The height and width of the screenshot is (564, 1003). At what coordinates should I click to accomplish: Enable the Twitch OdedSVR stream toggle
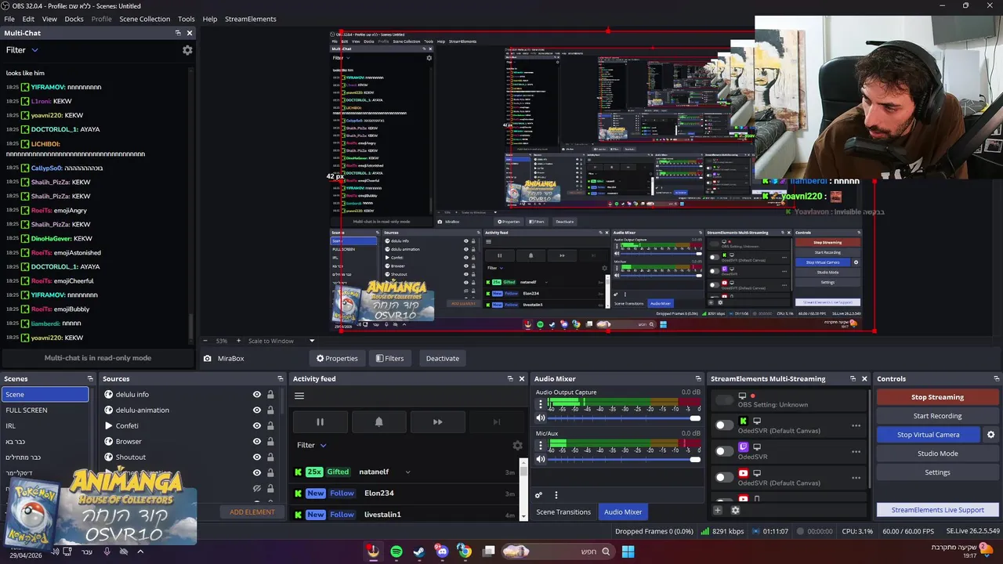724,451
